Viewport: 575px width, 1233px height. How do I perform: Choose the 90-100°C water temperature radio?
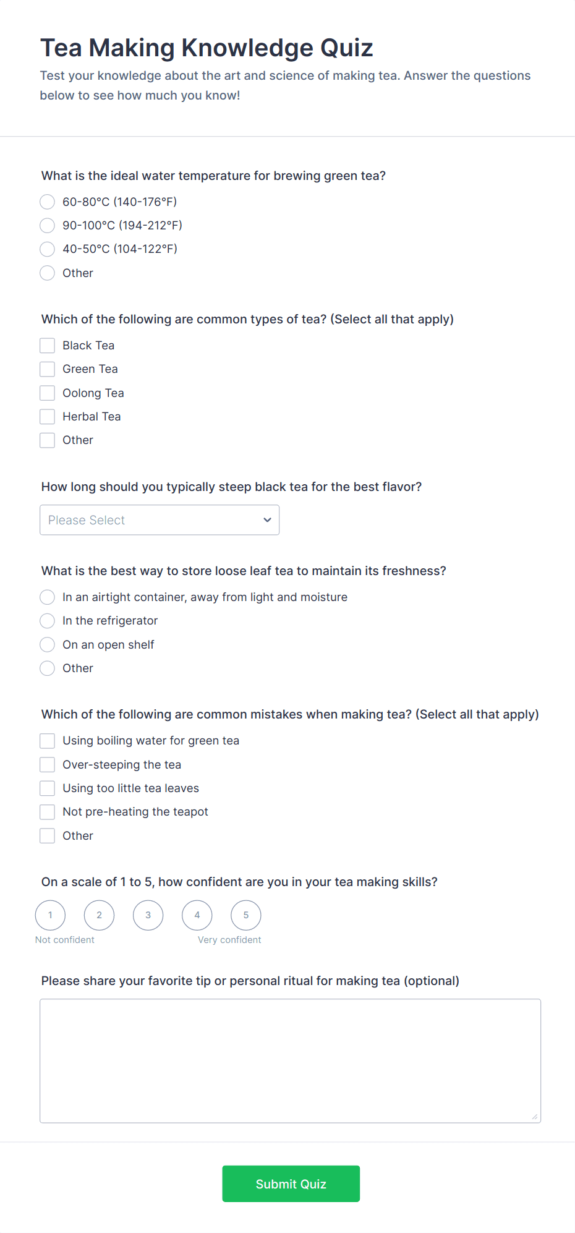(x=48, y=225)
